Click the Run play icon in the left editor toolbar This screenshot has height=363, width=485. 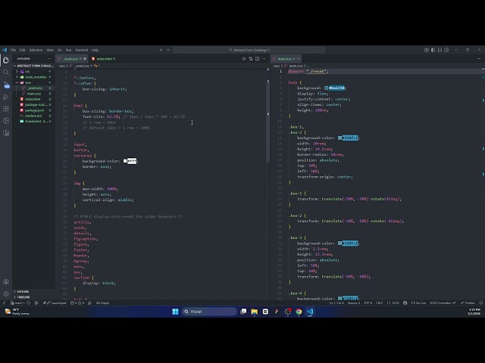pos(244,59)
